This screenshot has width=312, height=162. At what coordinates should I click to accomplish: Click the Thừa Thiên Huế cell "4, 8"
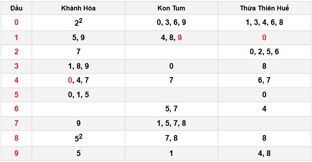pos(264,153)
